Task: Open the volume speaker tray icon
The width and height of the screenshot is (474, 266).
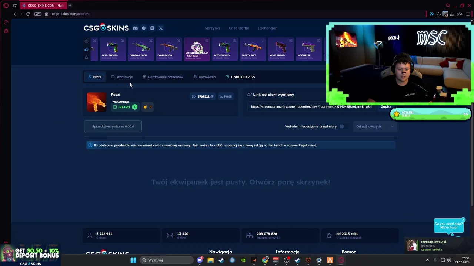Action: [x=449, y=260]
